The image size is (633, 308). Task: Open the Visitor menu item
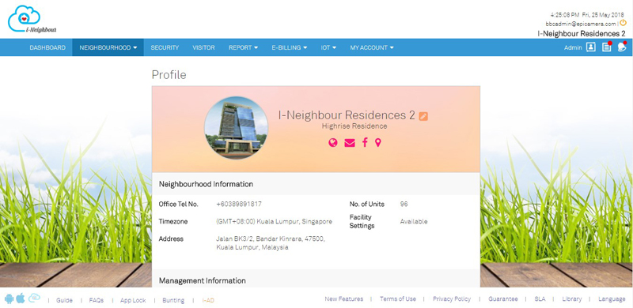[x=203, y=47]
